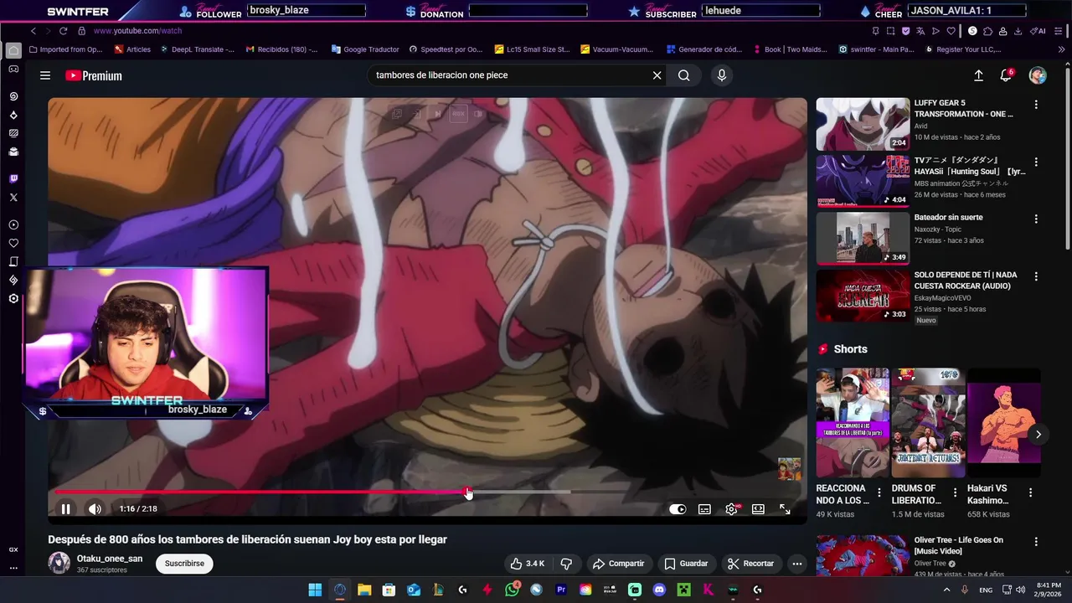
Task: Open Otaku_onee_san channel name
Action: click(110, 559)
